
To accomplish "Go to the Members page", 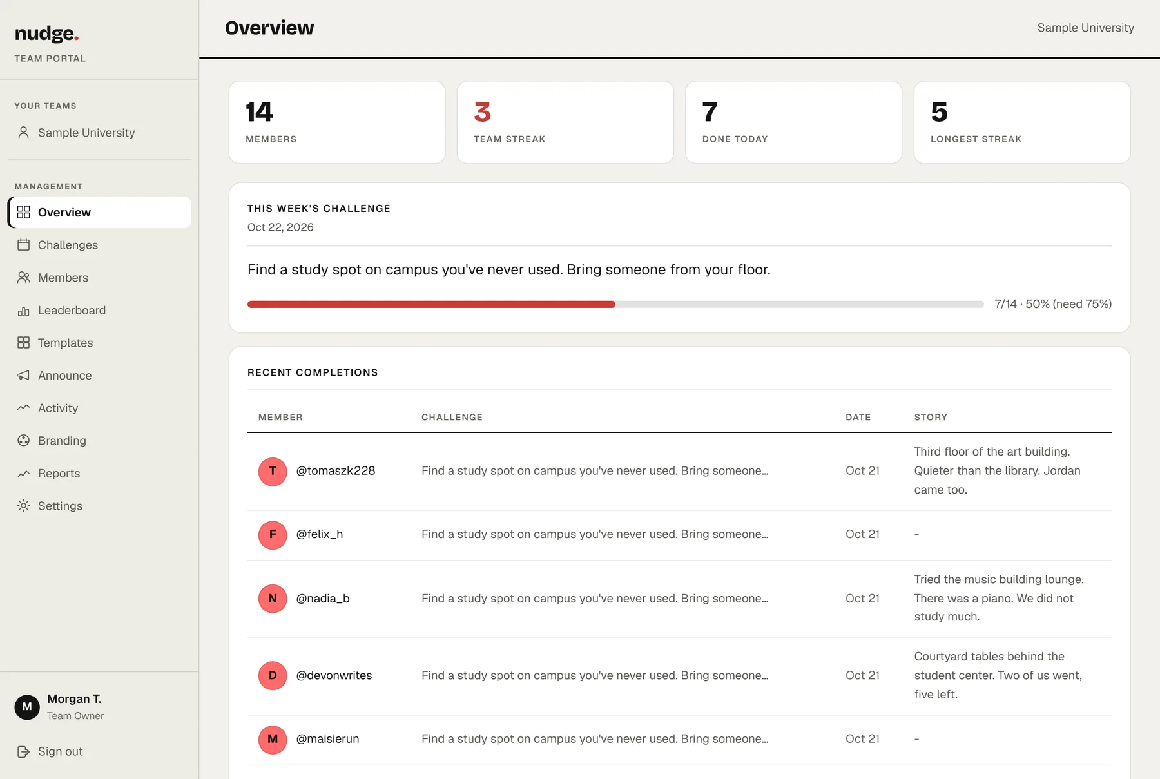I will (x=99, y=278).
